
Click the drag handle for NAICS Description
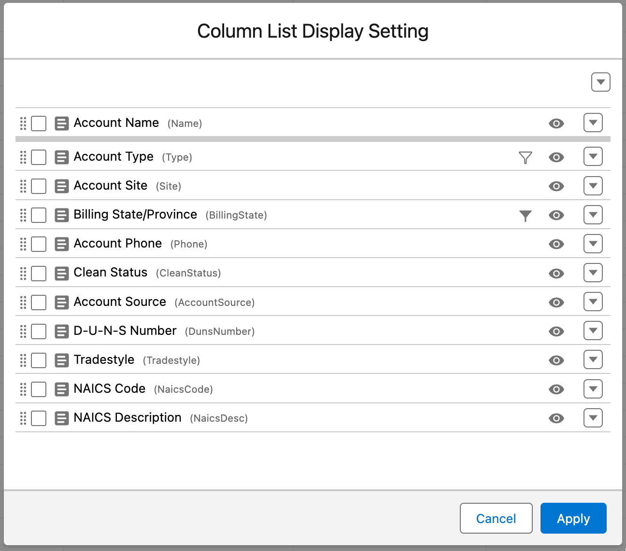(23, 418)
